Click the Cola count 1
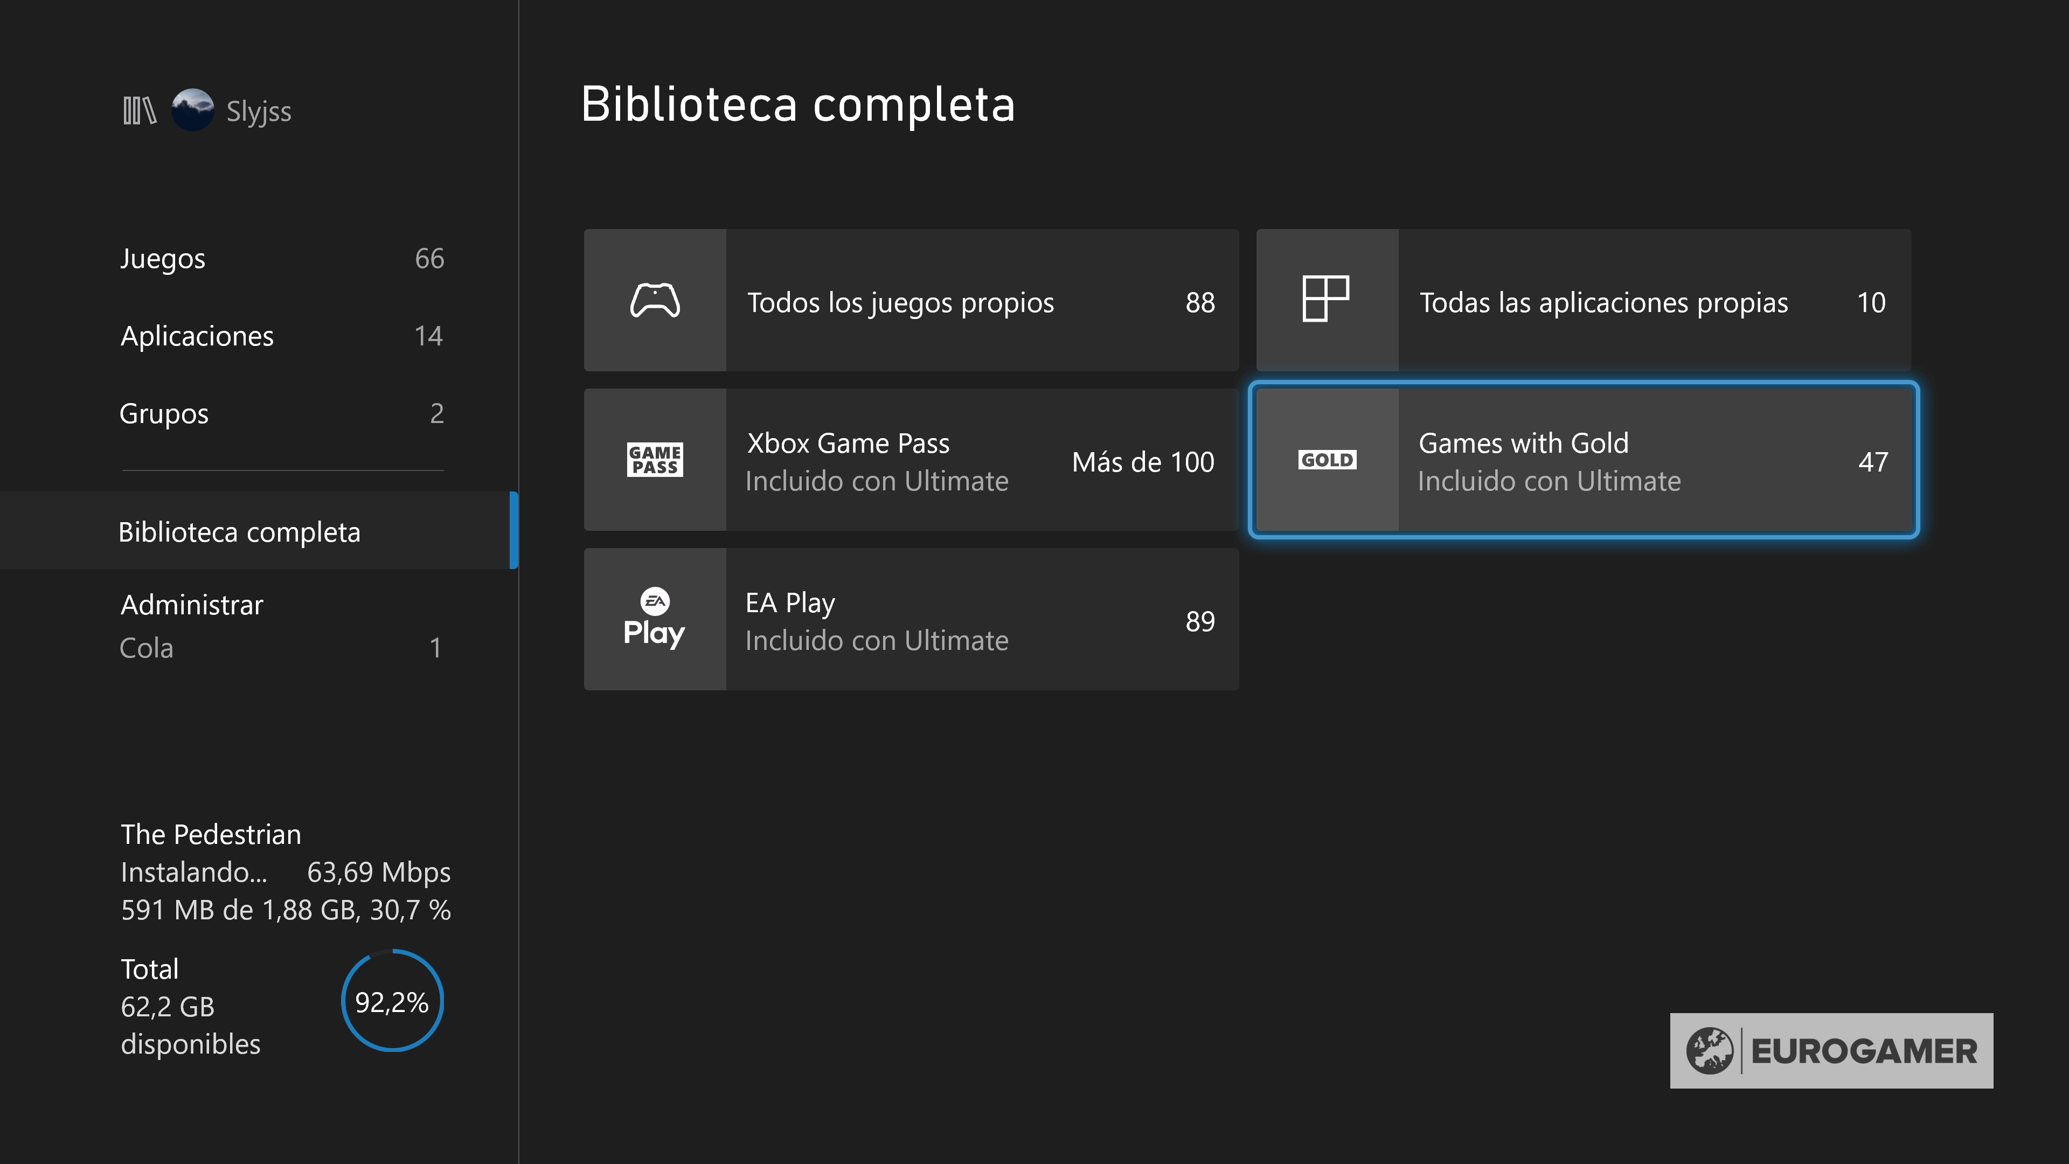The height and width of the screenshot is (1164, 2069). click(x=435, y=648)
